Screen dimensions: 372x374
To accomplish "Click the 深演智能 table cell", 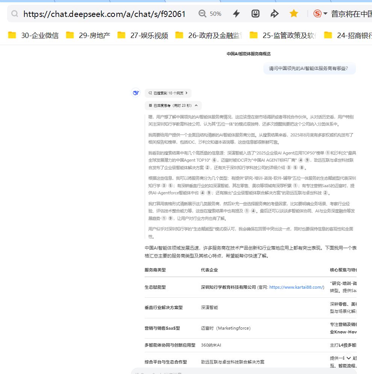I will click(209, 308).
